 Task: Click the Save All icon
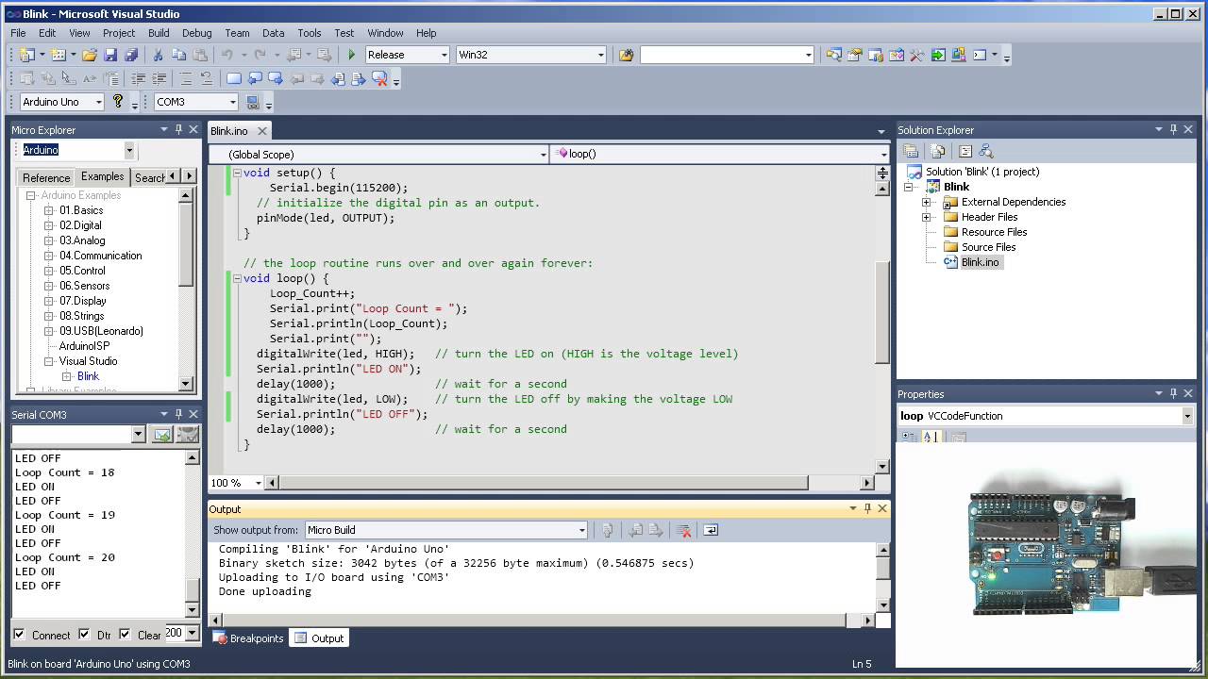coord(131,55)
